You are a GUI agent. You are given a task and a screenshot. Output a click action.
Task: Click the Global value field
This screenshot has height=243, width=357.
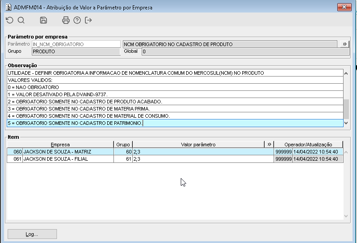pyautogui.click(x=245, y=51)
